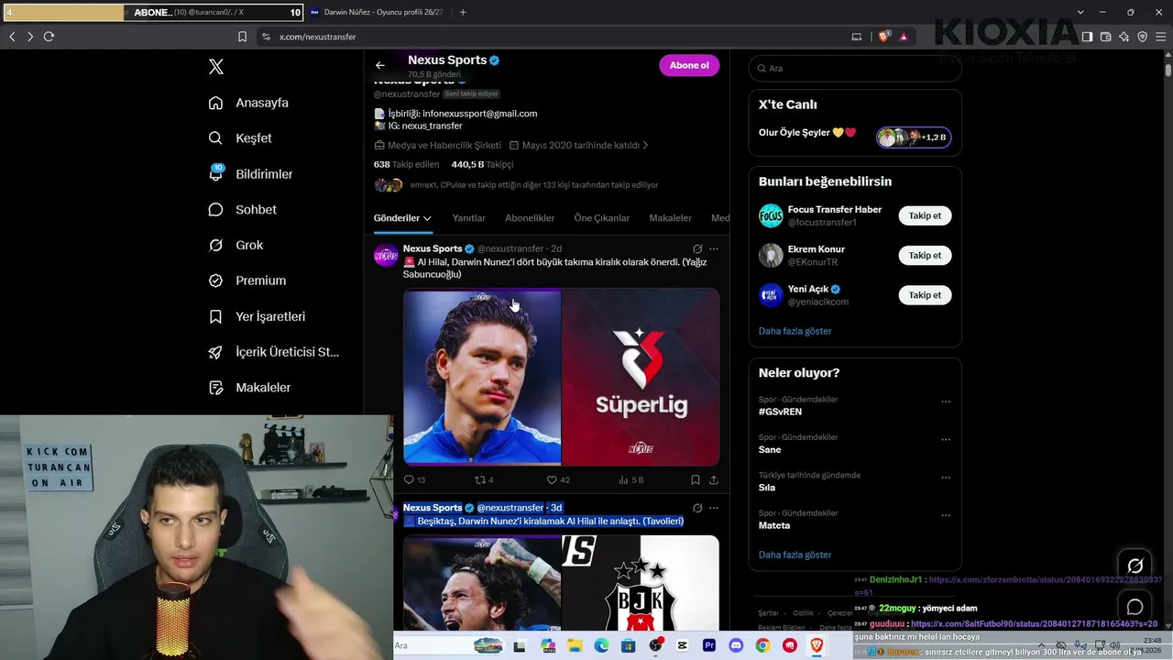Viewport: 1173px width, 660px height.
Task: Reply to the Al Hilal Darwin Nunez post
Action: tap(414, 479)
